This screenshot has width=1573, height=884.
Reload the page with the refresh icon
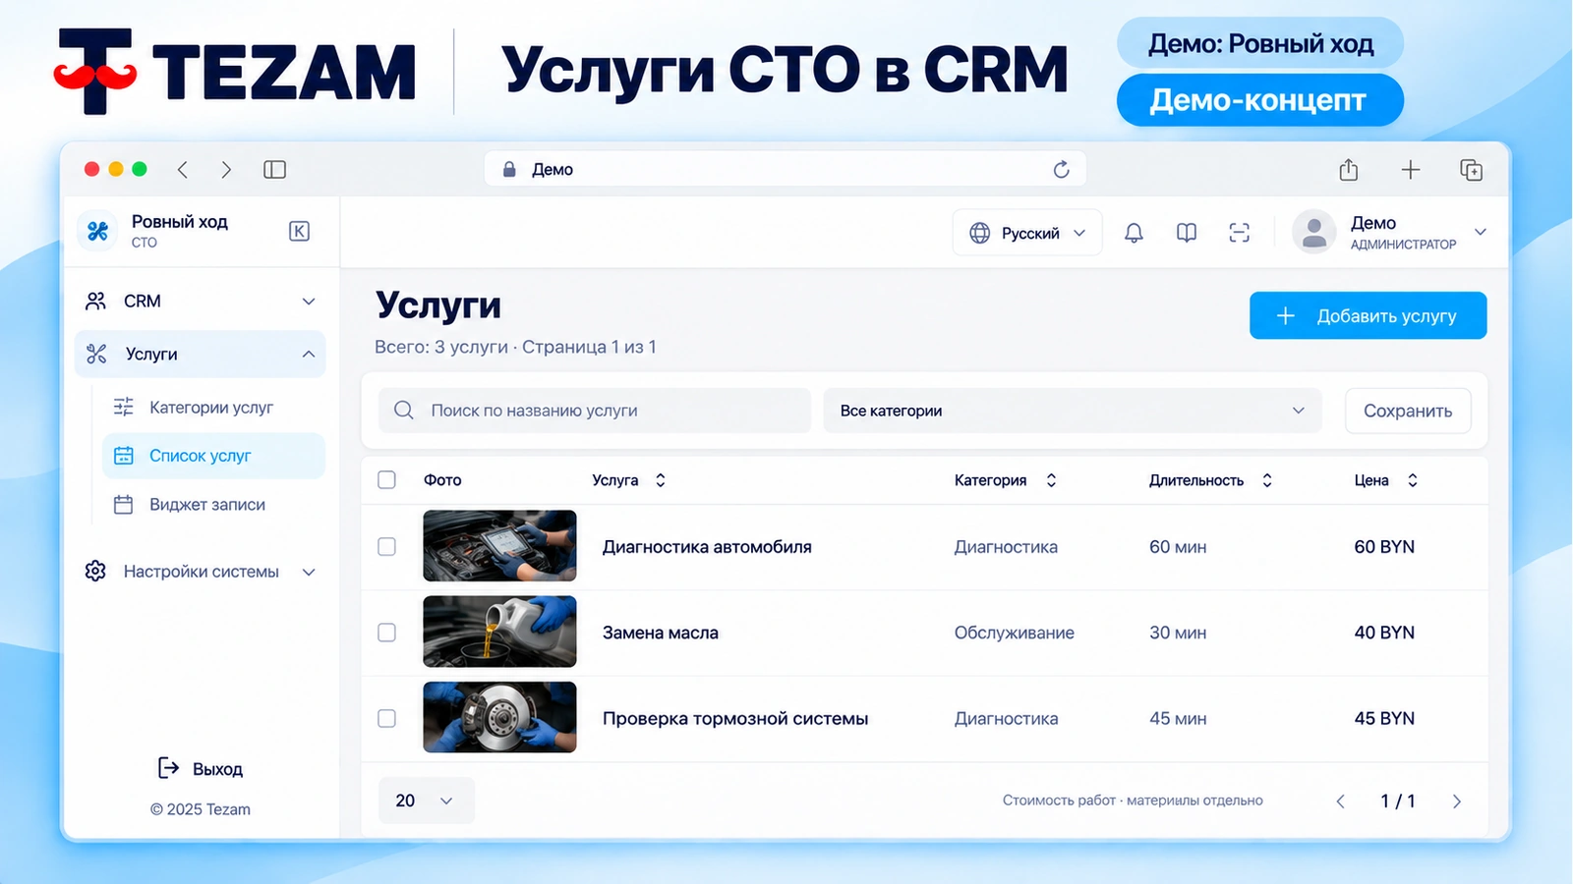(x=1061, y=170)
